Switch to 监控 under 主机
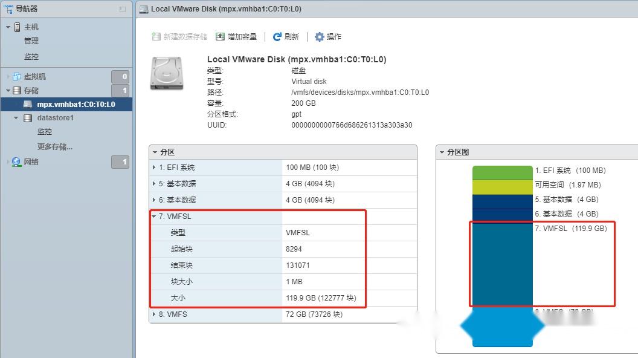Image resolution: width=638 pixels, height=358 pixels. pos(31,56)
